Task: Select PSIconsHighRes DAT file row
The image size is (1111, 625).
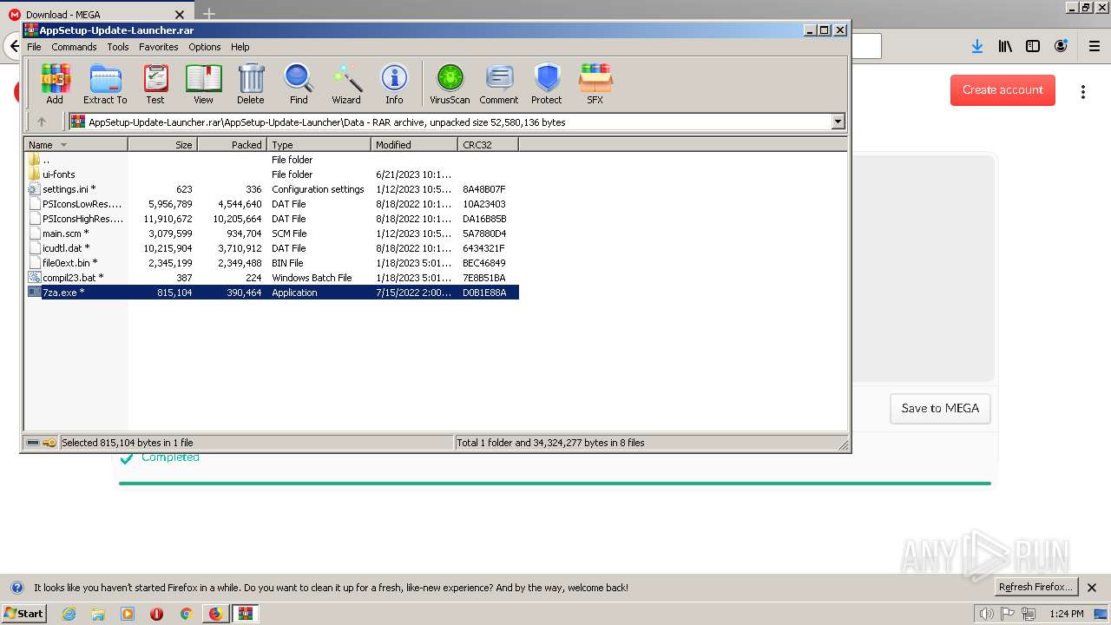Action: click(x=272, y=219)
